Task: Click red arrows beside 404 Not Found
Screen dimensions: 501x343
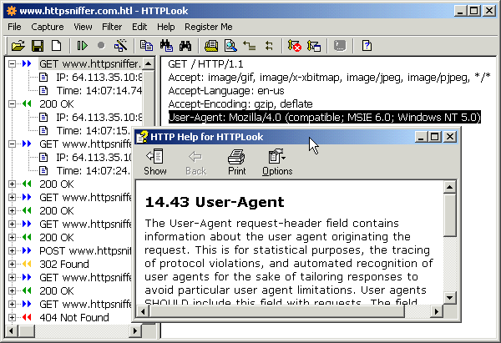Action: [x=28, y=317]
